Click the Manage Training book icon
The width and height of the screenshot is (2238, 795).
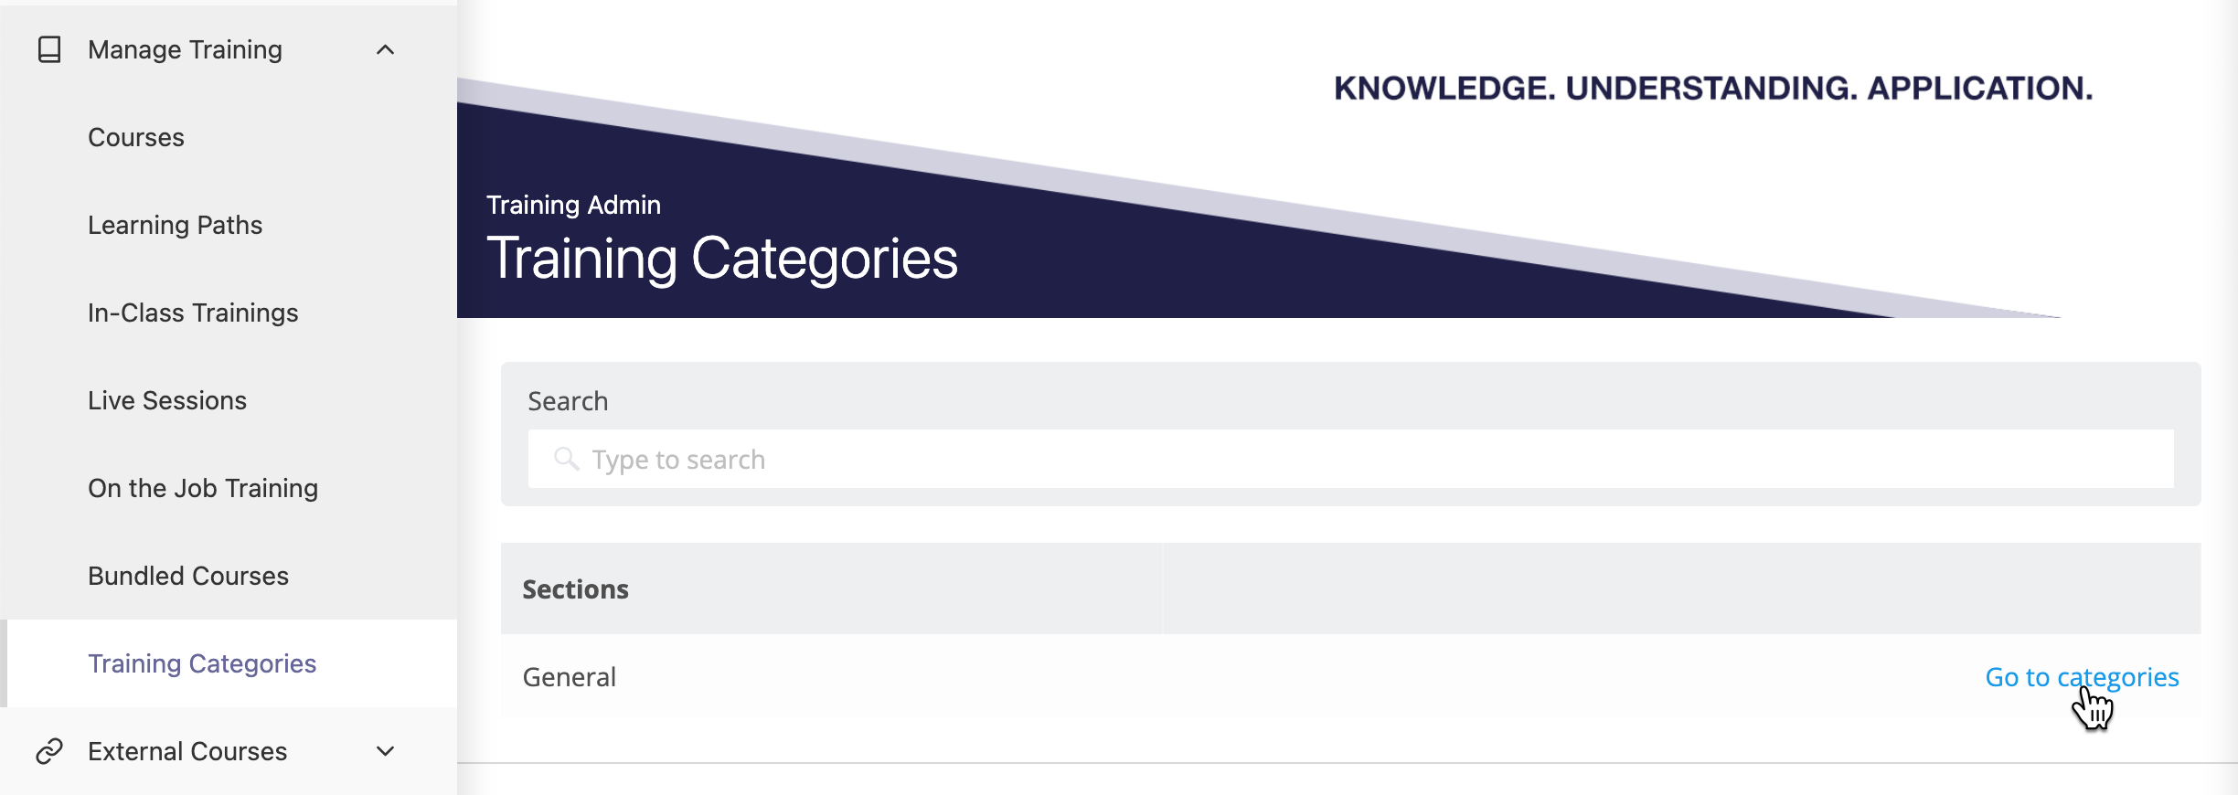[x=49, y=49]
